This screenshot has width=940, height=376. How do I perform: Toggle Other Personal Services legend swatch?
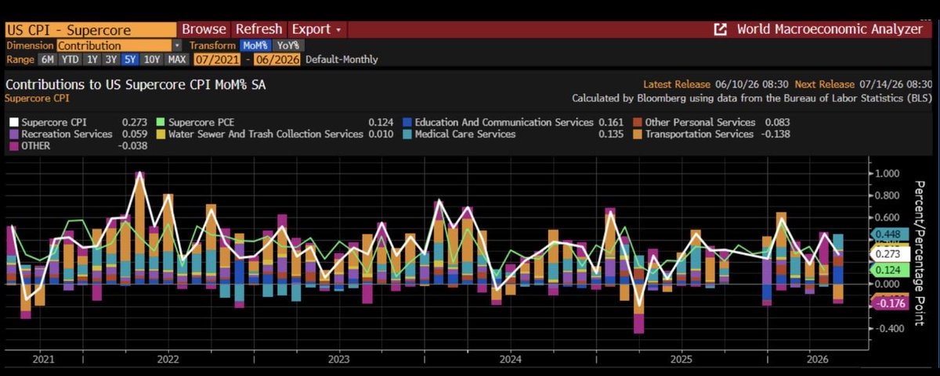(x=637, y=123)
